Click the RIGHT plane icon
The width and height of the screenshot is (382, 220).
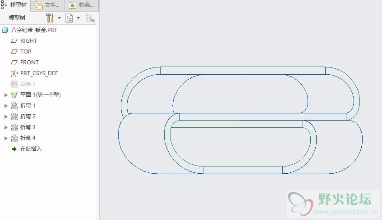click(x=14, y=41)
